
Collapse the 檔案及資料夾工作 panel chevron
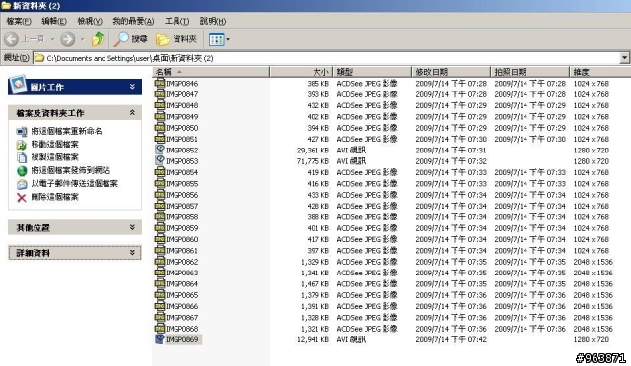coord(132,113)
